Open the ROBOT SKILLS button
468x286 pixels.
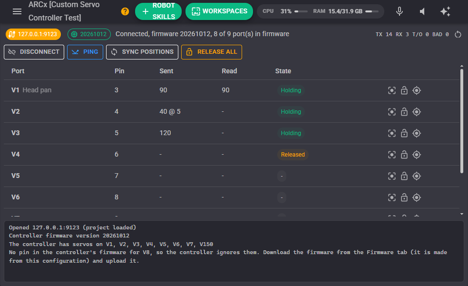tap(158, 11)
